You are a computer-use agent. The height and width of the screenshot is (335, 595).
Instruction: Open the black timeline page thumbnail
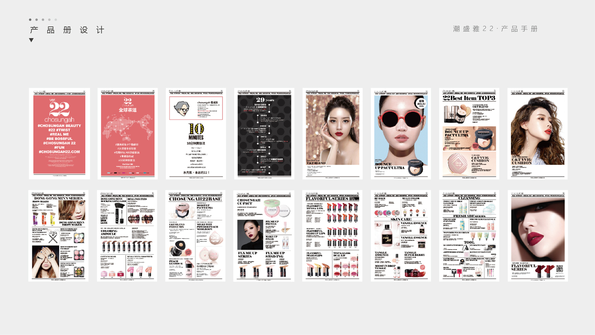264,133
